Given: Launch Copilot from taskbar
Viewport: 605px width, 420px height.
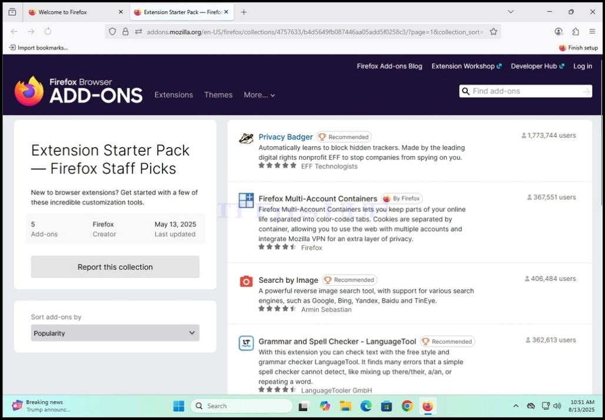Looking at the screenshot, I should tap(325, 406).
